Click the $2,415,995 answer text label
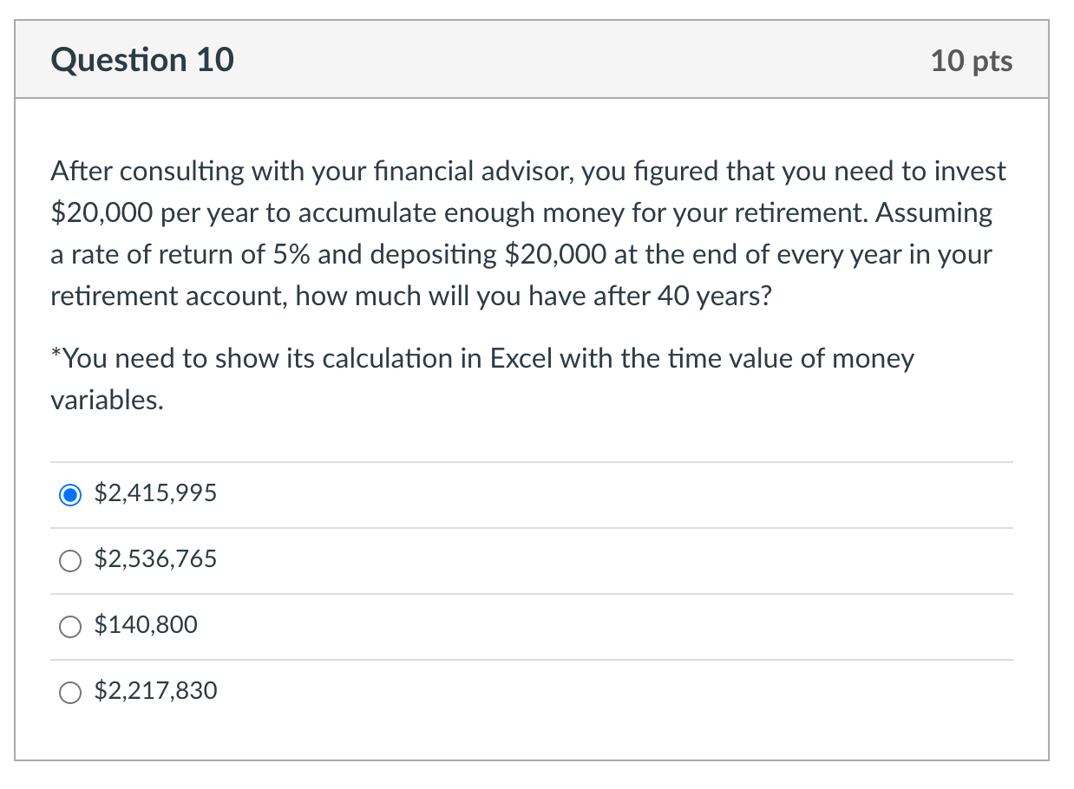The height and width of the screenshot is (789, 1074). [x=155, y=493]
